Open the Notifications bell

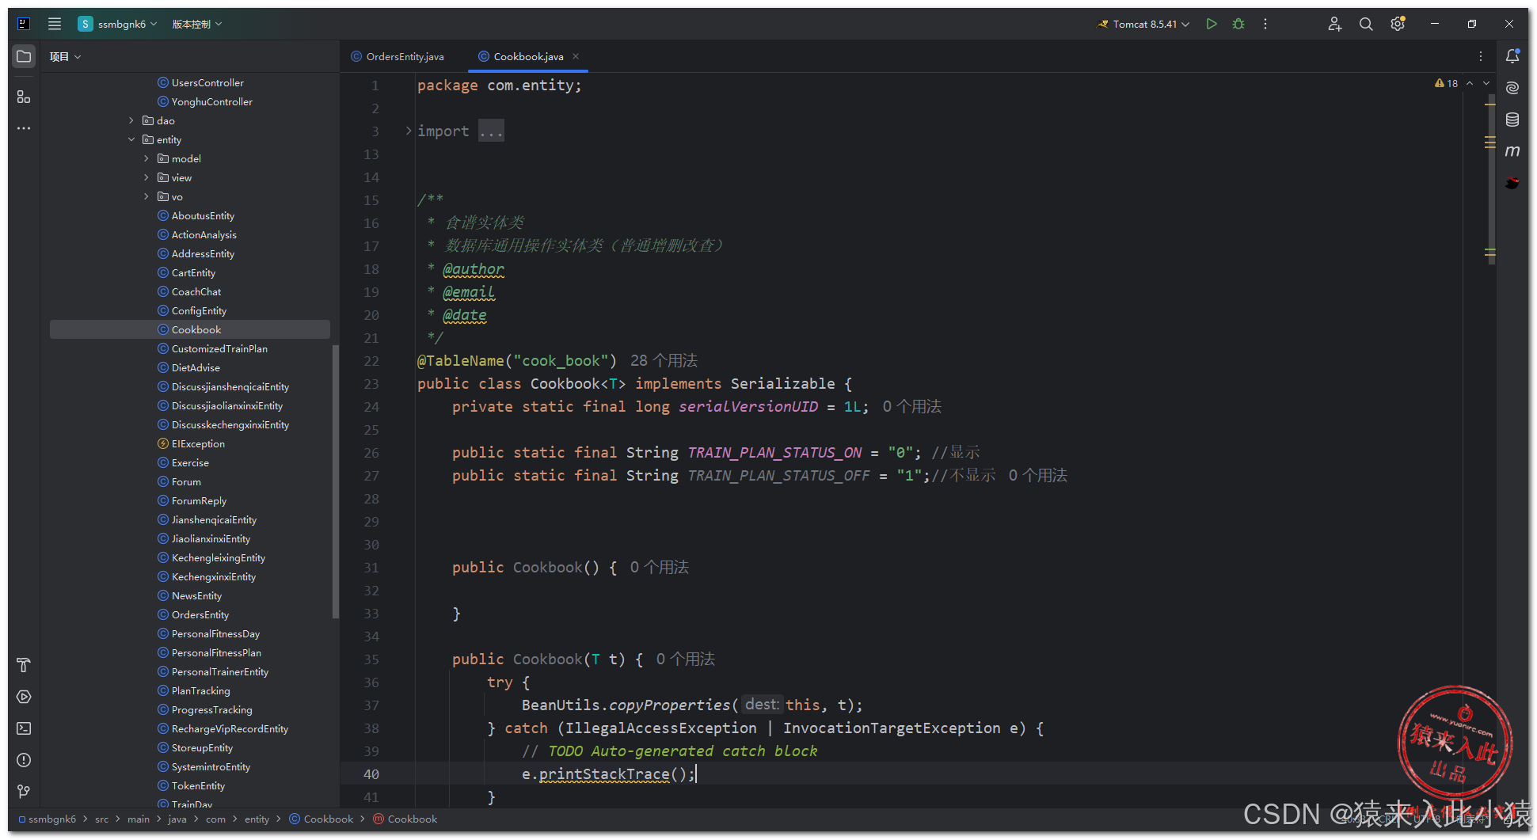tap(1512, 56)
